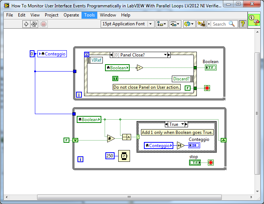Viewport: 264px width, 204px height.
Task: Open the Align Objects tool
Action: click(x=162, y=24)
